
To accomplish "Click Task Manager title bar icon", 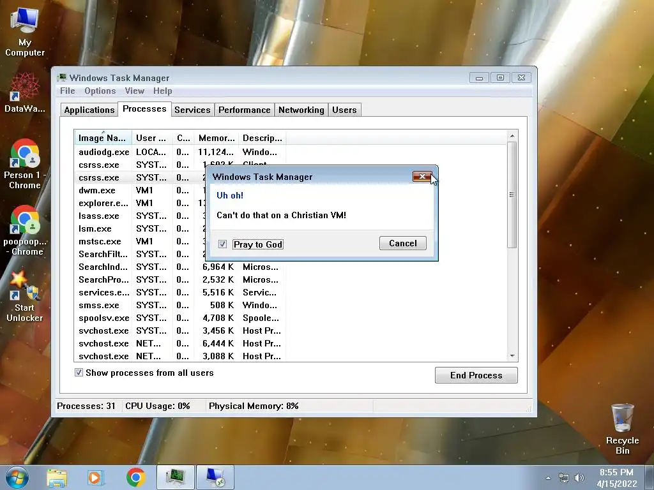I will click(62, 77).
